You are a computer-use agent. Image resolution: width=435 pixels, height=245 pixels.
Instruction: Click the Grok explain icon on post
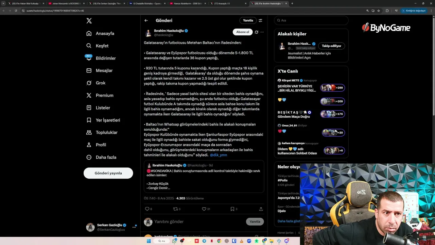click(257, 32)
